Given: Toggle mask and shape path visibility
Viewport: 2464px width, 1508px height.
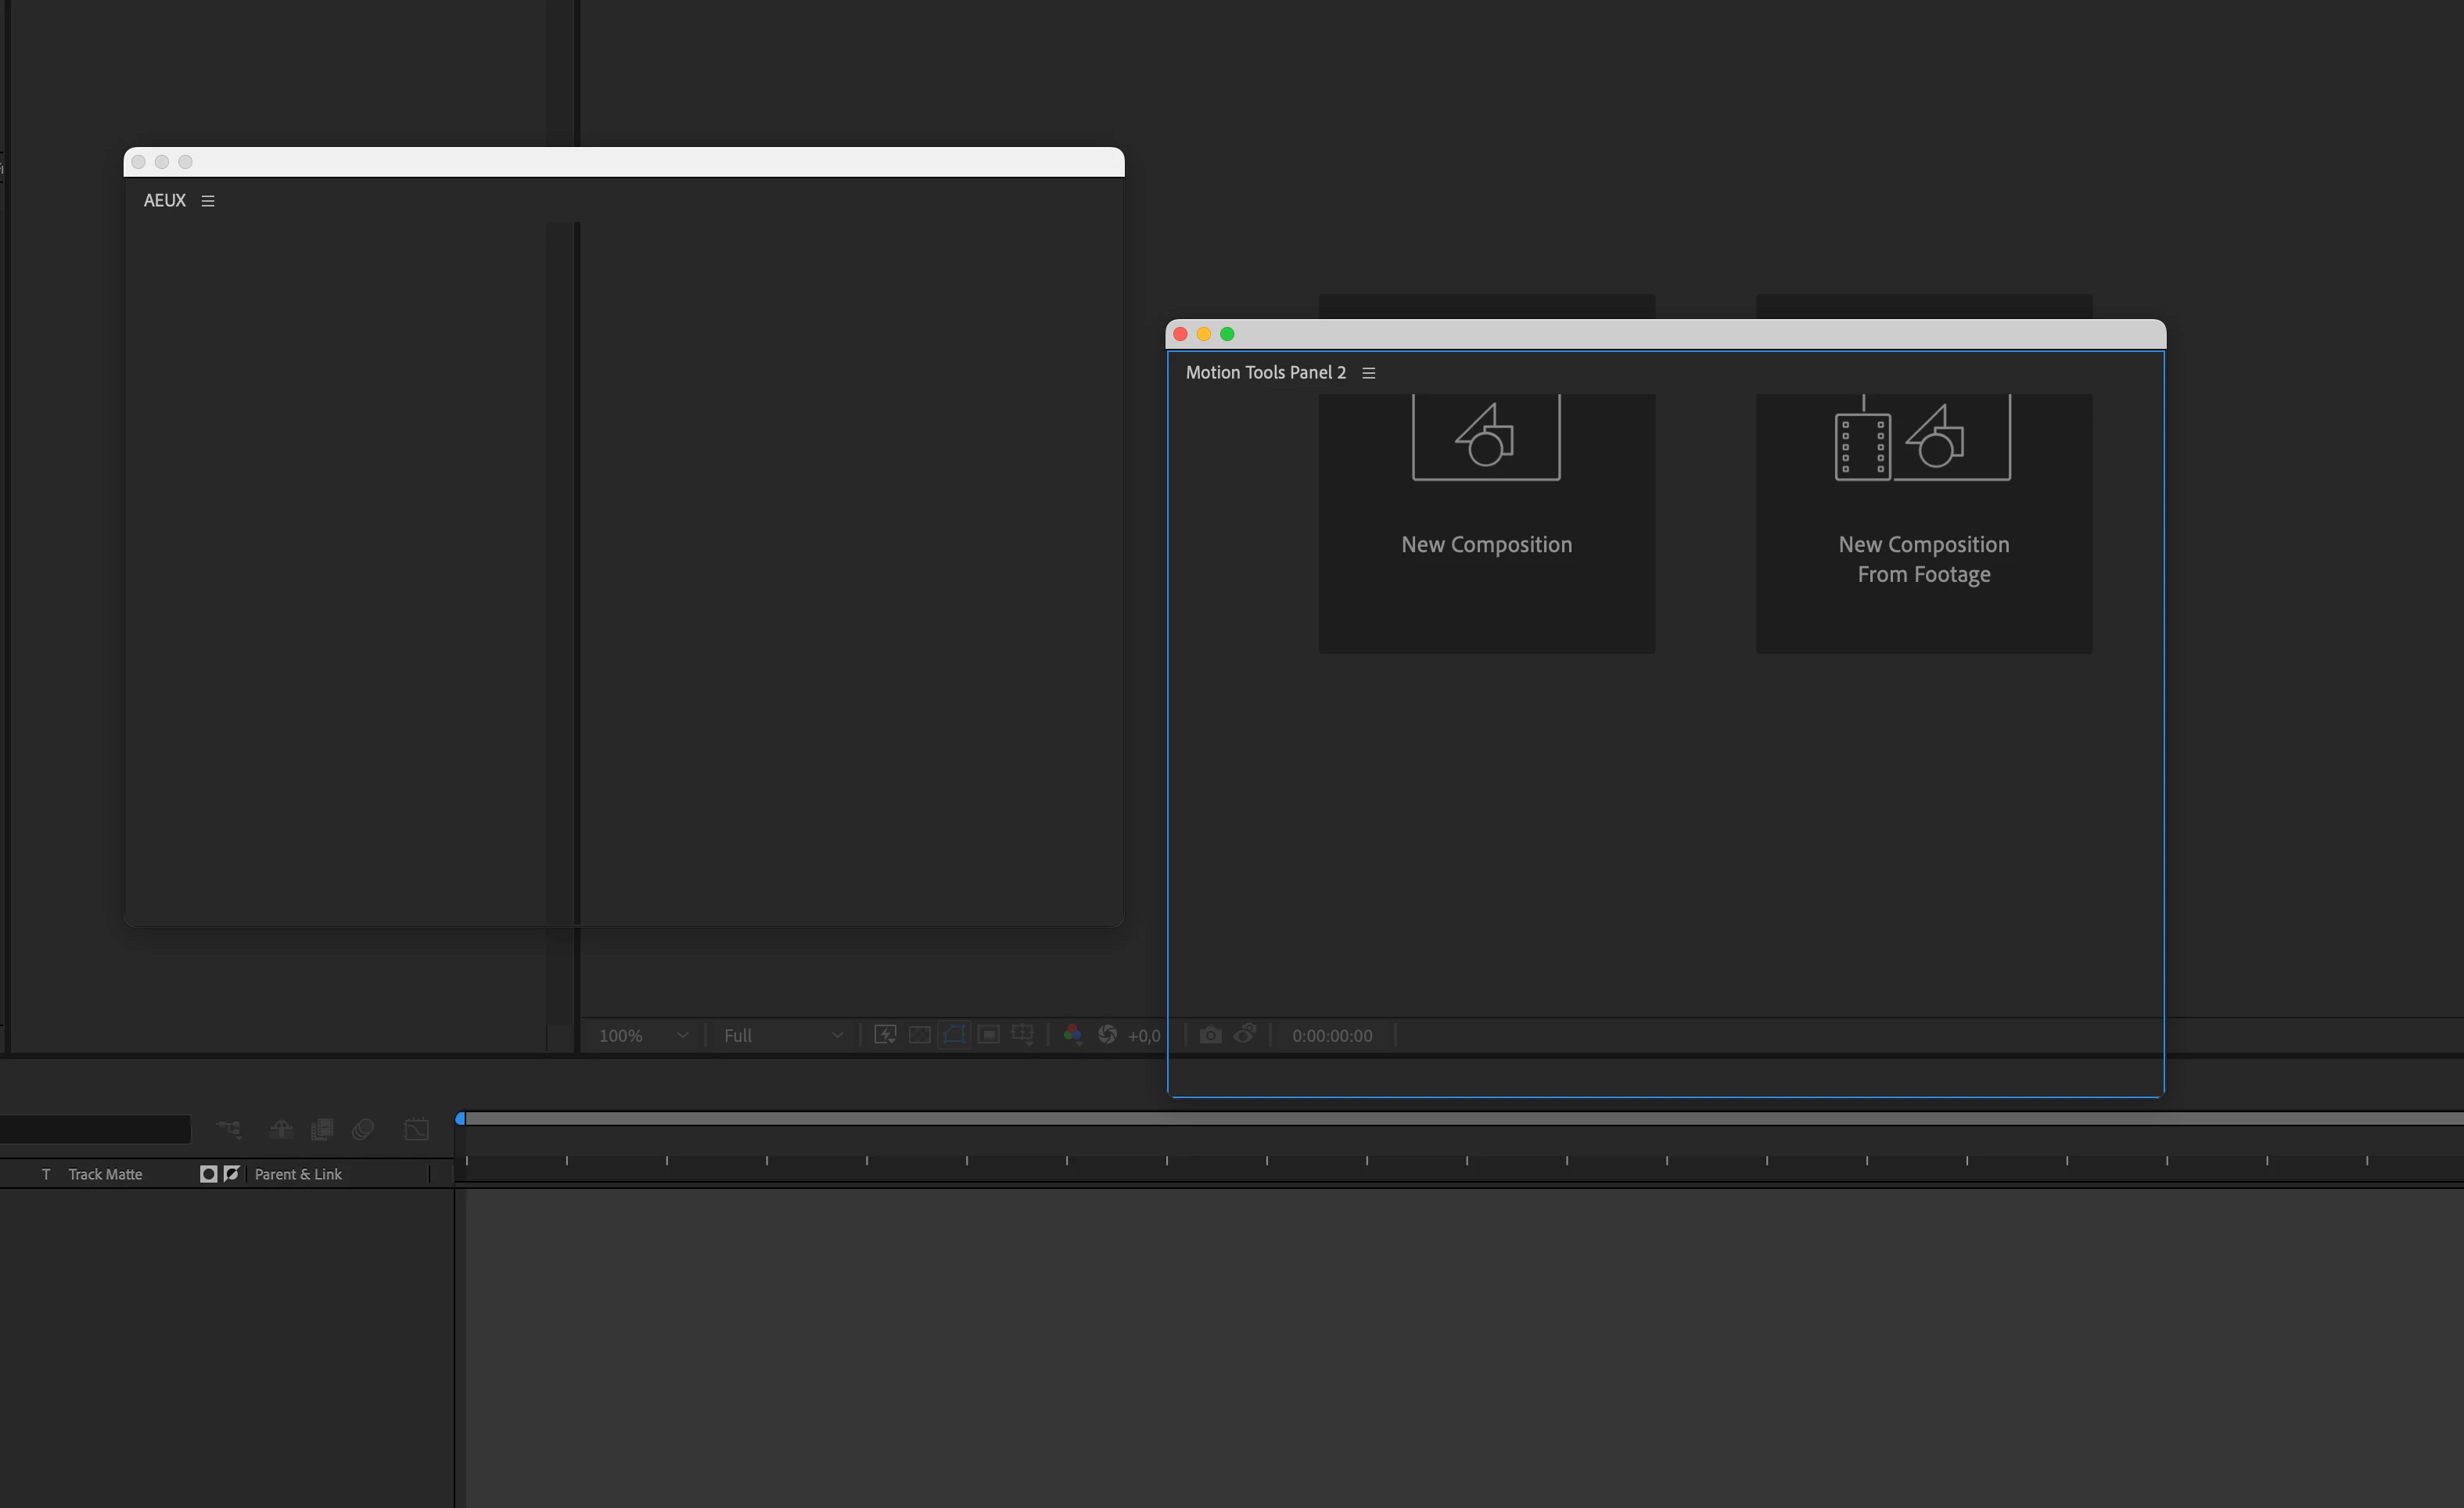Looking at the screenshot, I should tap(954, 1035).
